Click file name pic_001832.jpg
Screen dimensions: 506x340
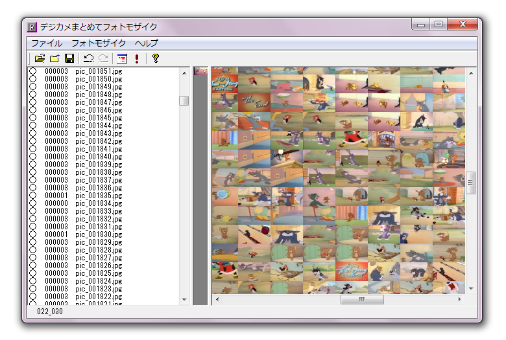point(99,219)
